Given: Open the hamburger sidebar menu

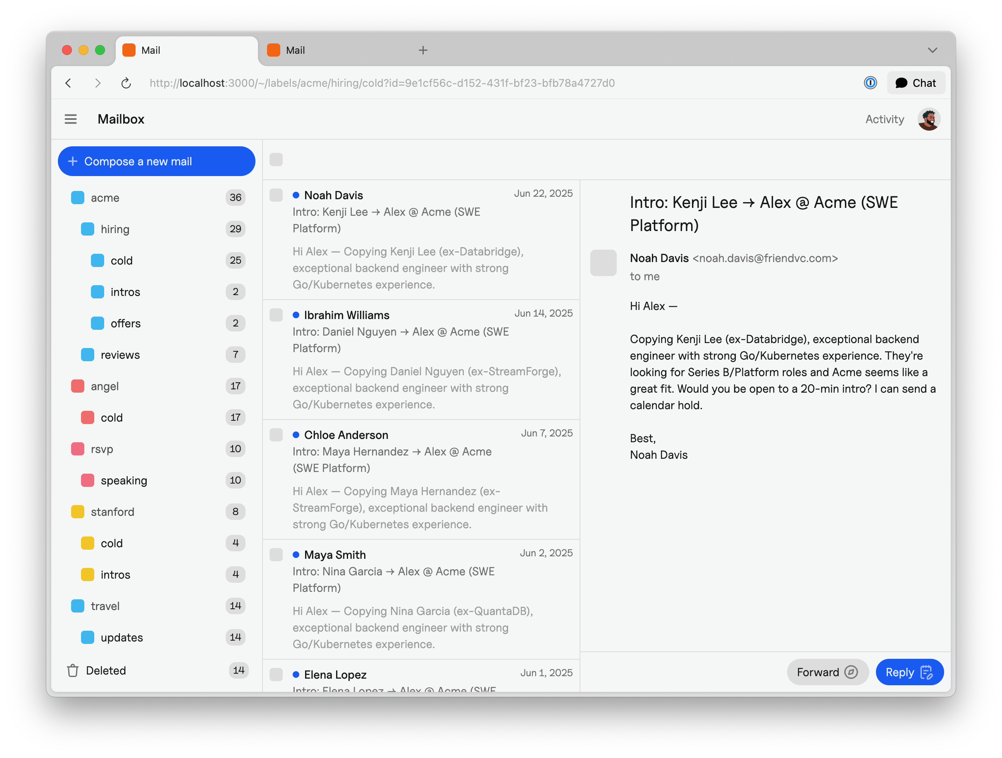Looking at the screenshot, I should click(70, 119).
